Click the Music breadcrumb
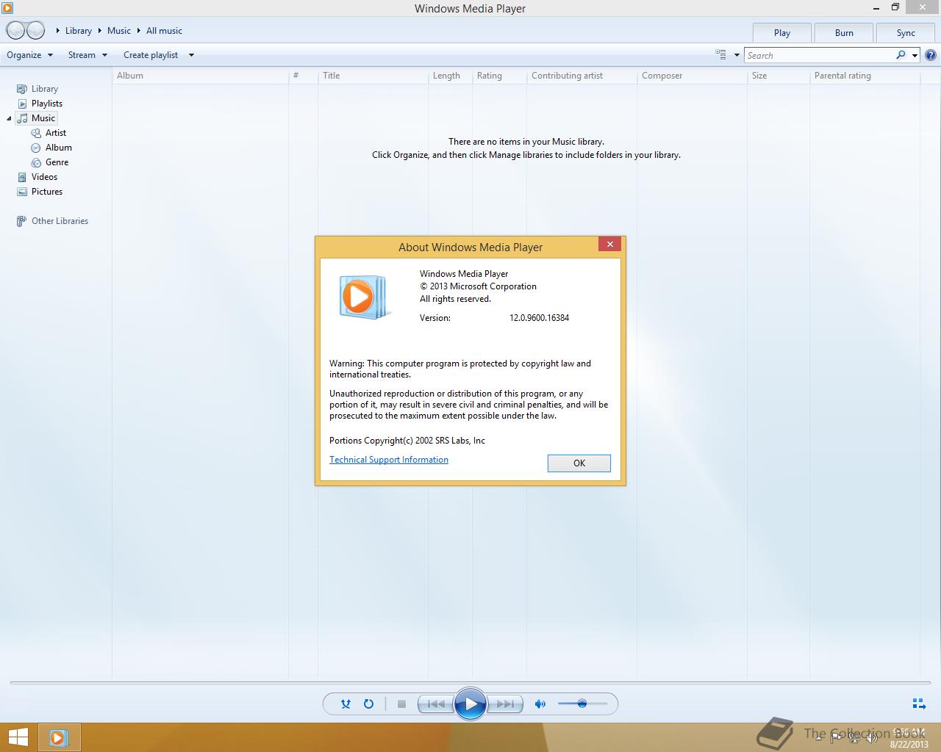Image resolution: width=941 pixels, height=752 pixels. (119, 31)
